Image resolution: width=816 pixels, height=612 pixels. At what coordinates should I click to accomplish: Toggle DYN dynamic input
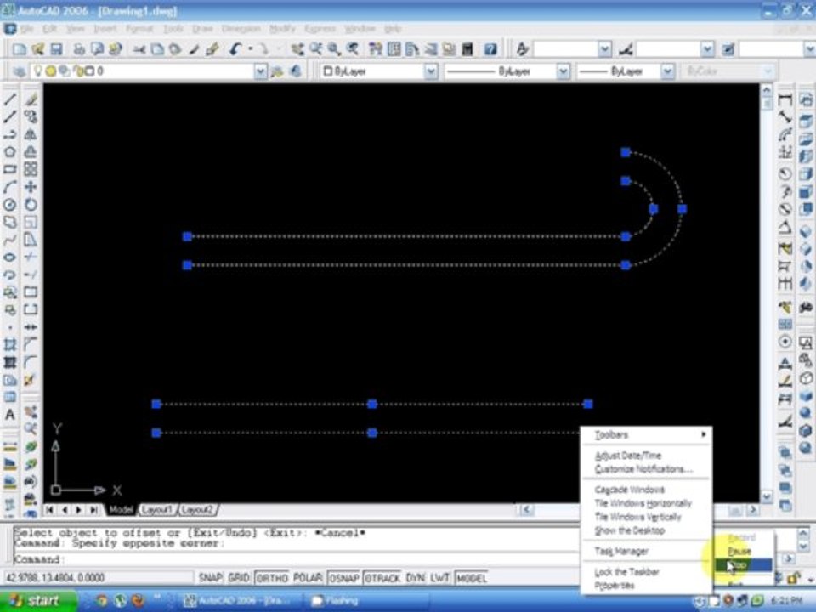(x=415, y=578)
